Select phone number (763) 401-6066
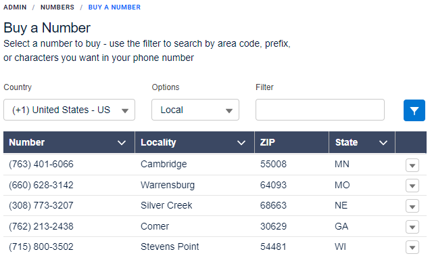Image resolution: width=432 pixels, height=258 pixels. pos(41,164)
